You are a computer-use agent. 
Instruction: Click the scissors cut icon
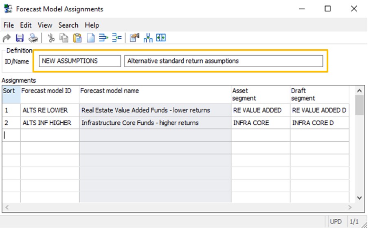(x=51, y=38)
